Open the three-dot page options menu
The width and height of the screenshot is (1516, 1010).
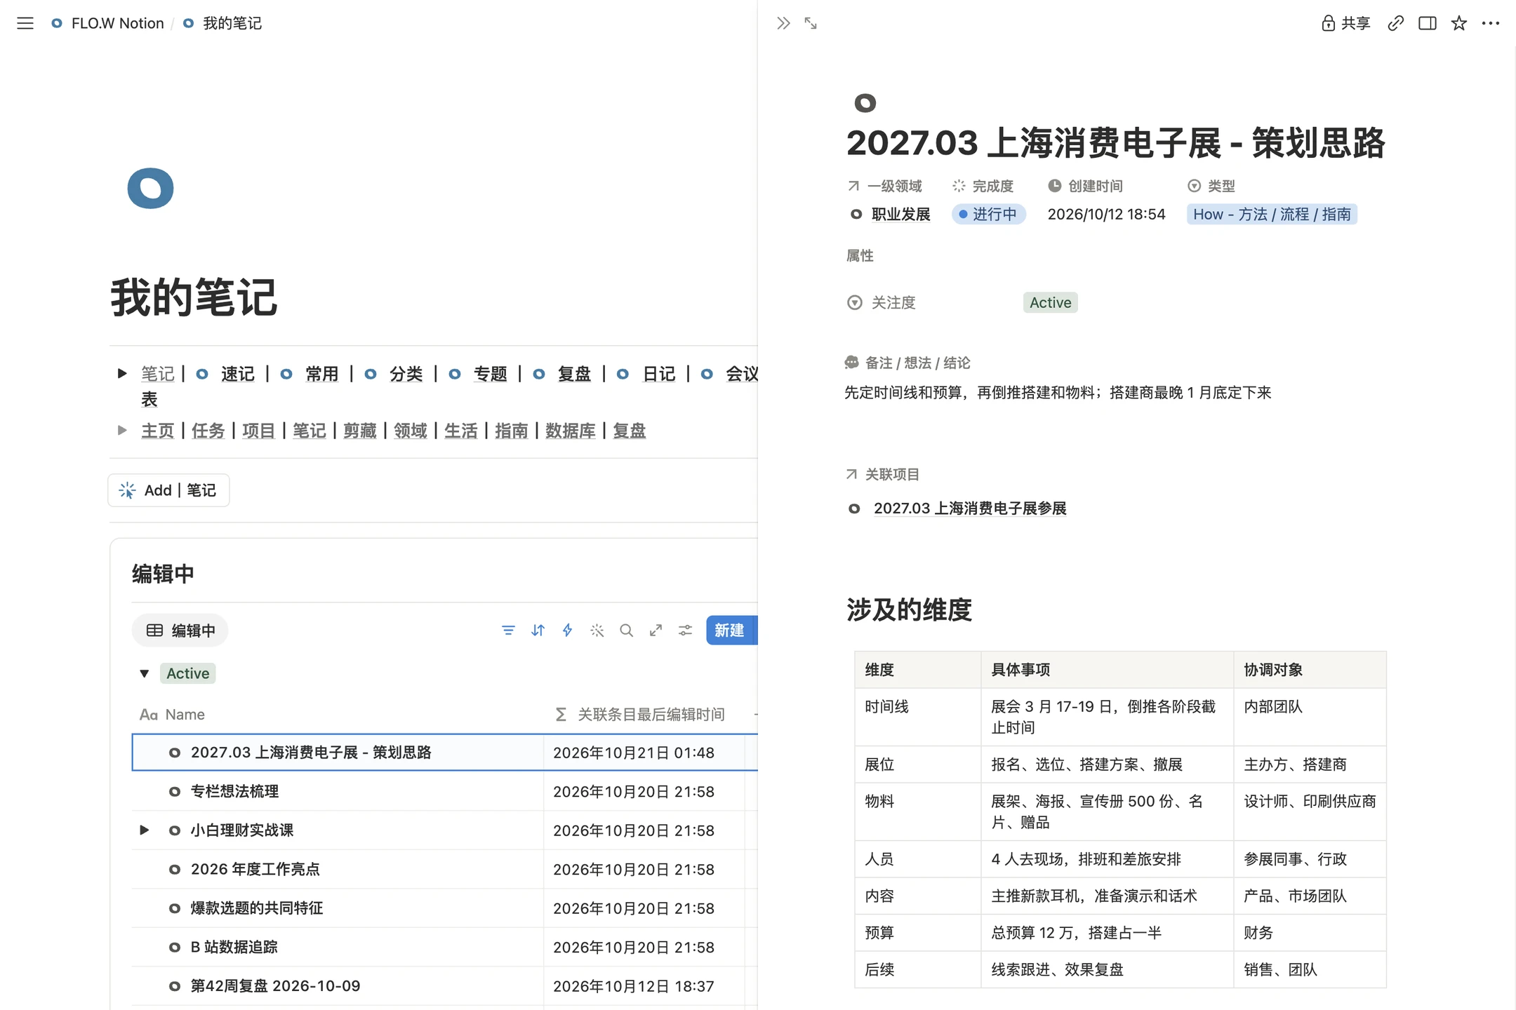point(1491,23)
